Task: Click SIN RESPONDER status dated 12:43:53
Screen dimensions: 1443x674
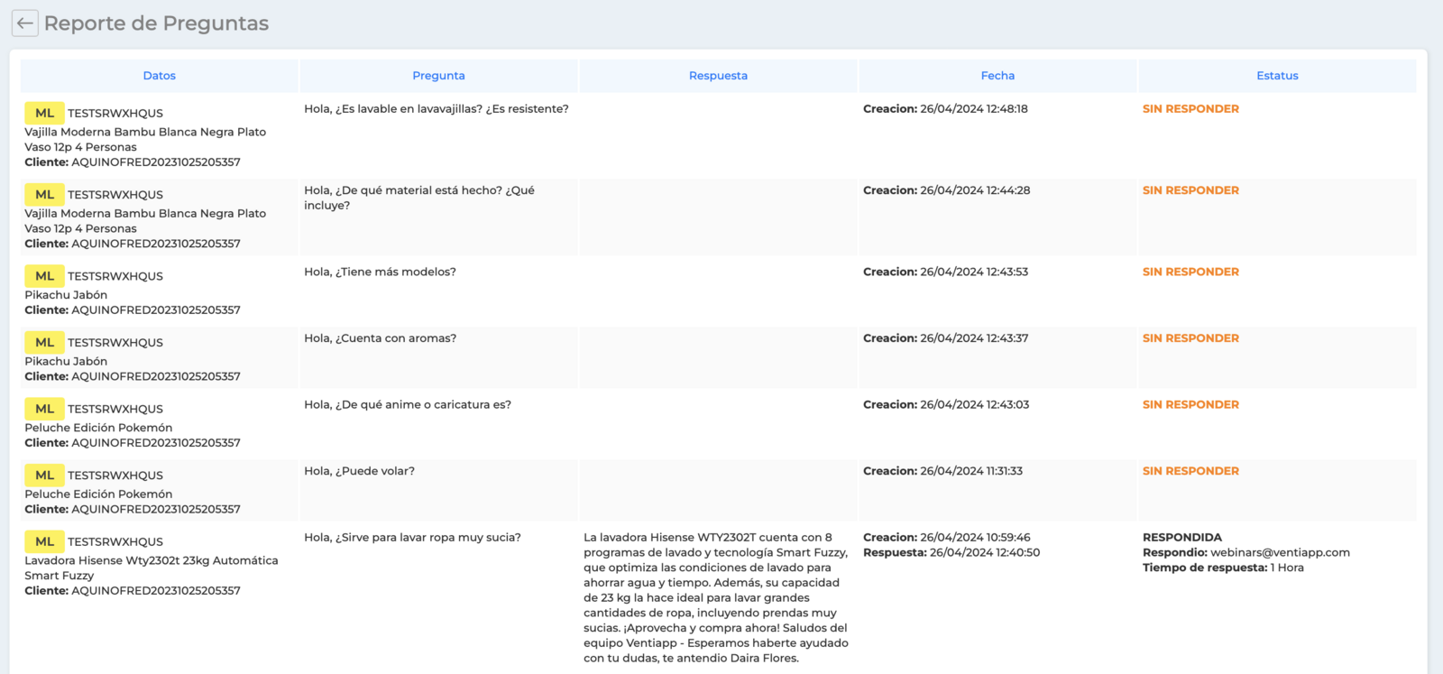Action: tap(1190, 272)
